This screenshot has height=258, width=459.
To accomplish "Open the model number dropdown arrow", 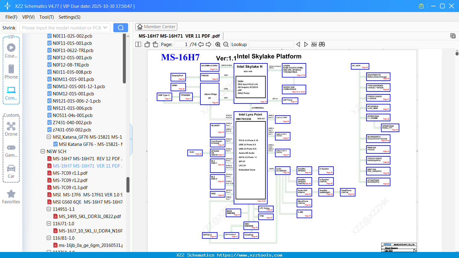I will (105, 28).
